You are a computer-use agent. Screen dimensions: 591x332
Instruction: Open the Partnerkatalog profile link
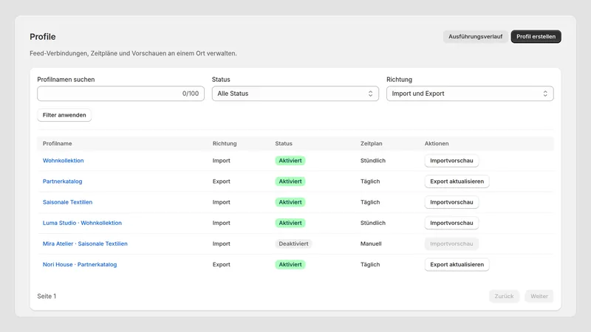[62, 181]
